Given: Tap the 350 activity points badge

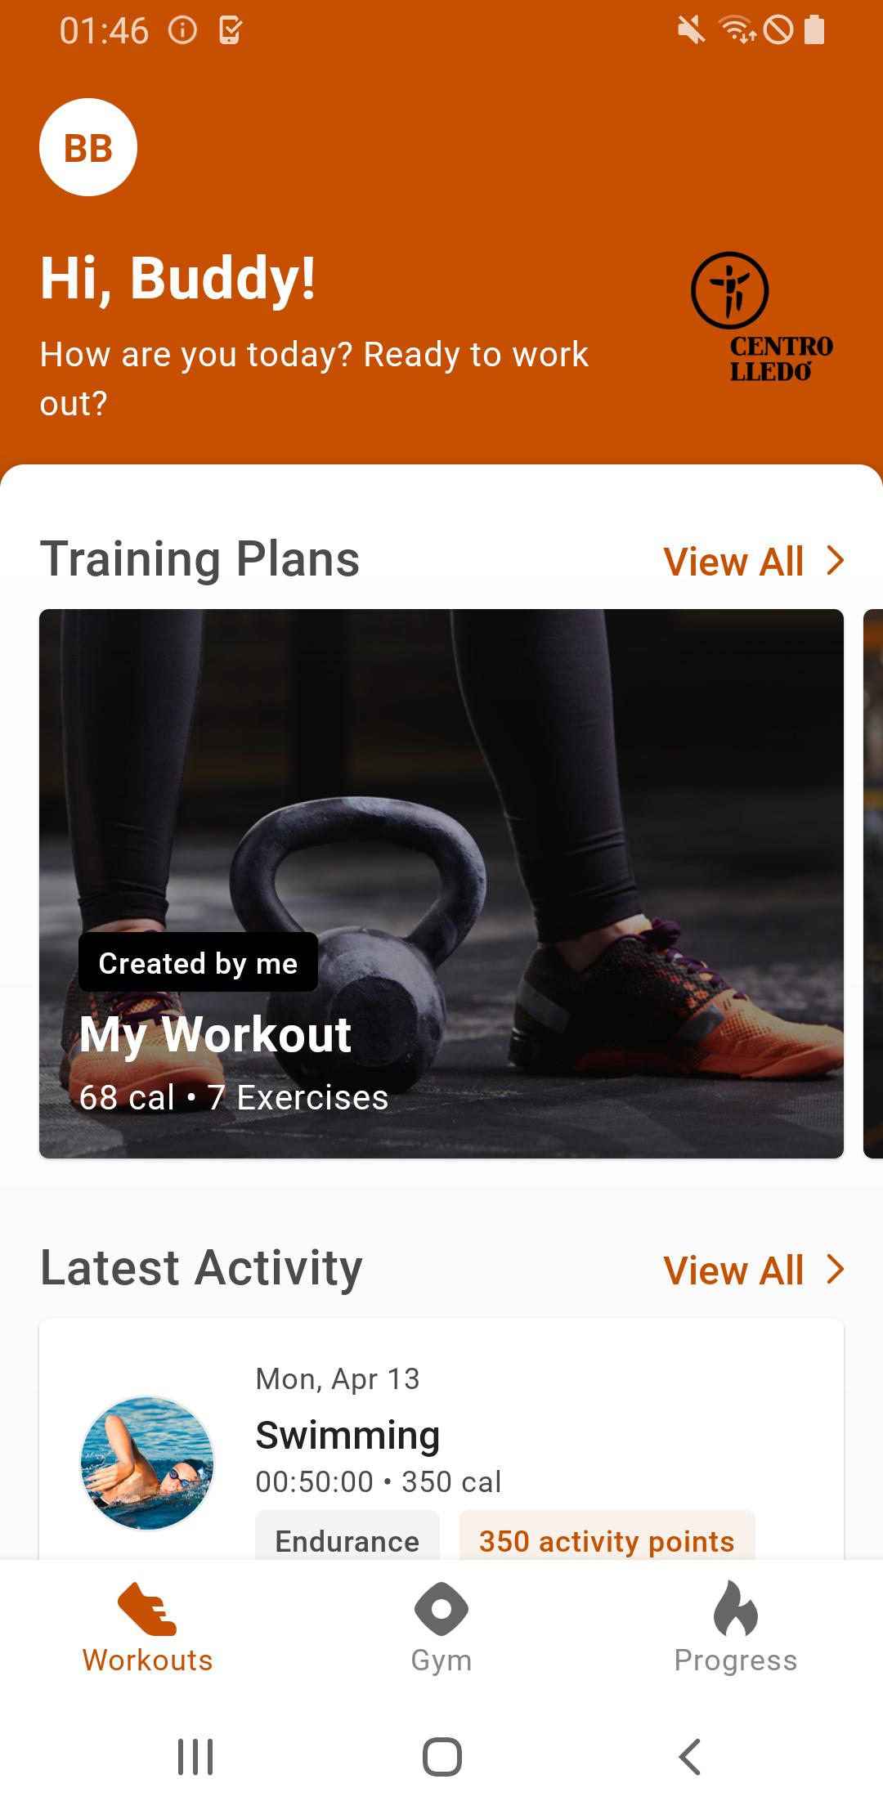Looking at the screenshot, I should click(x=607, y=1537).
